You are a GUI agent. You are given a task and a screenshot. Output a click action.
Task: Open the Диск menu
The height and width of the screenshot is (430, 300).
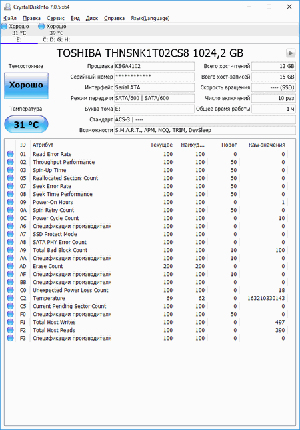point(91,19)
